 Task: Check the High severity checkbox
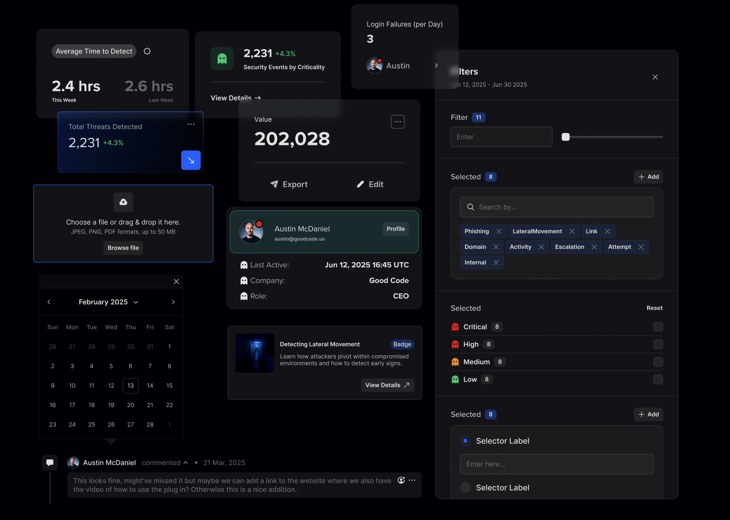[658, 345]
